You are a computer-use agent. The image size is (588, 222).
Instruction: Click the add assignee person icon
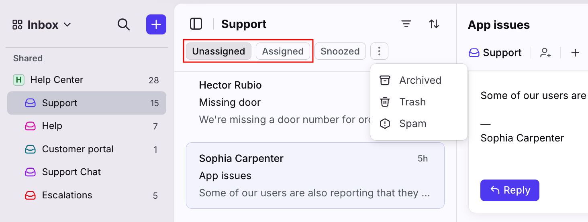[545, 52]
